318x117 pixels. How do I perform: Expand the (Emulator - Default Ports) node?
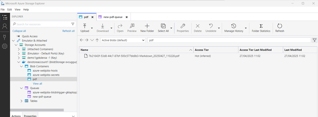point(19,53)
